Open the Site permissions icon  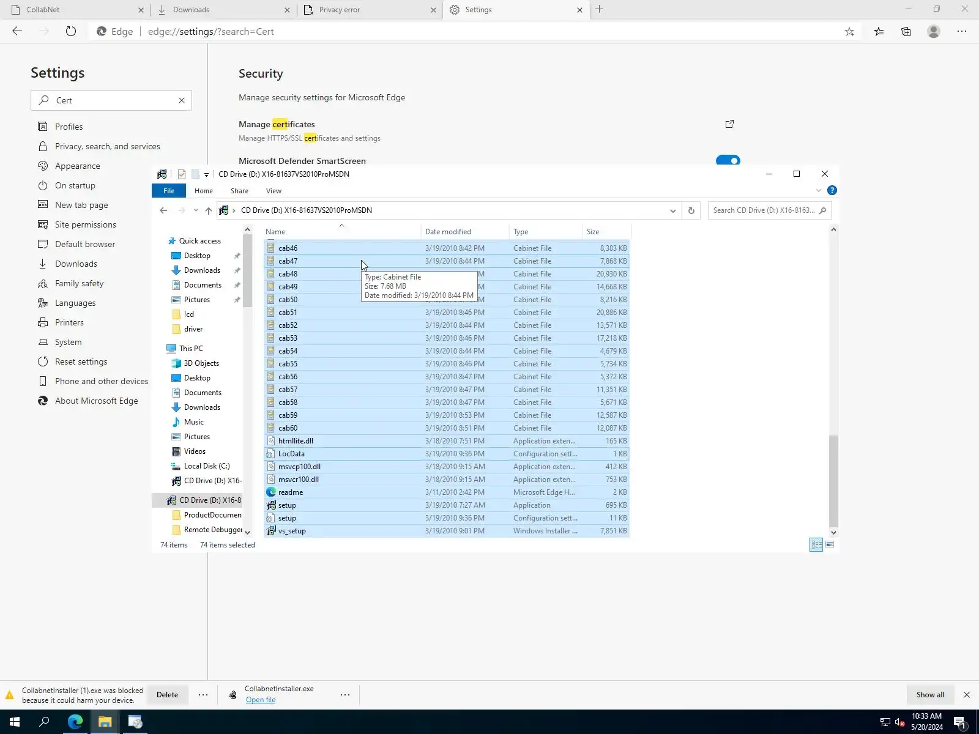click(43, 224)
